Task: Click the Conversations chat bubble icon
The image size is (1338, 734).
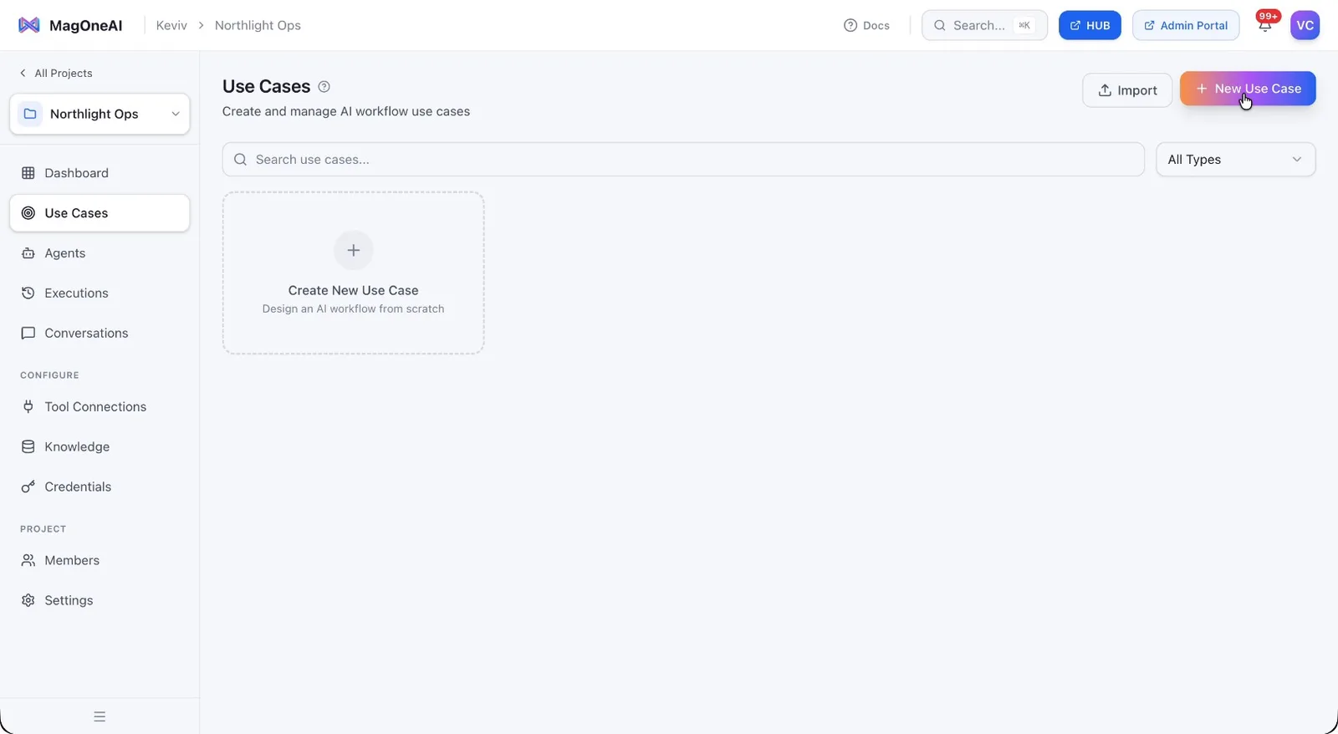Action: 28,333
